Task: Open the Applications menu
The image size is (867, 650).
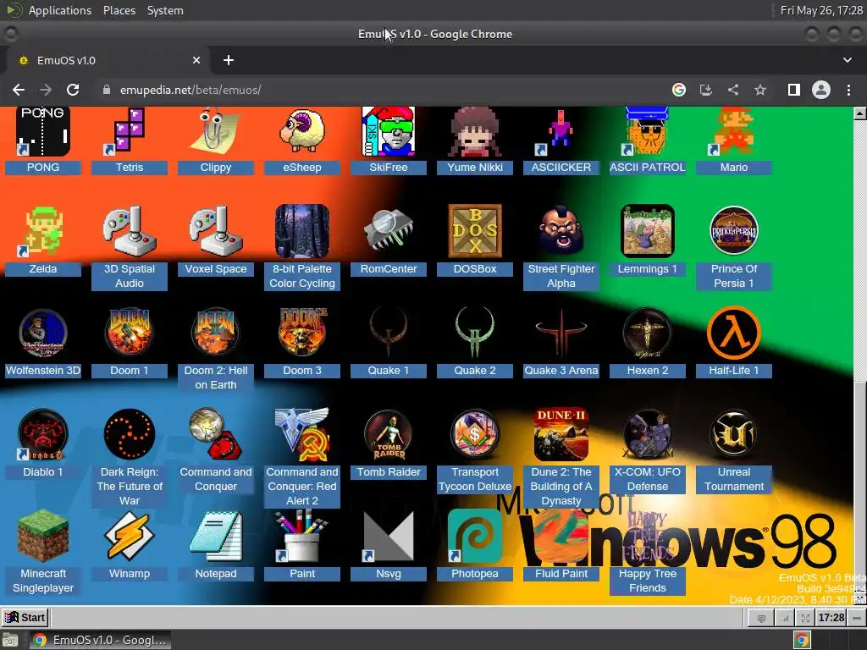Action: pyautogui.click(x=60, y=10)
